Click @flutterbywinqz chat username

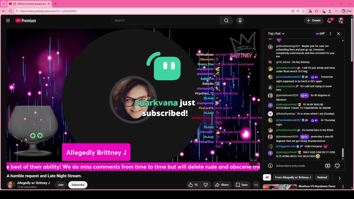click(286, 114)
